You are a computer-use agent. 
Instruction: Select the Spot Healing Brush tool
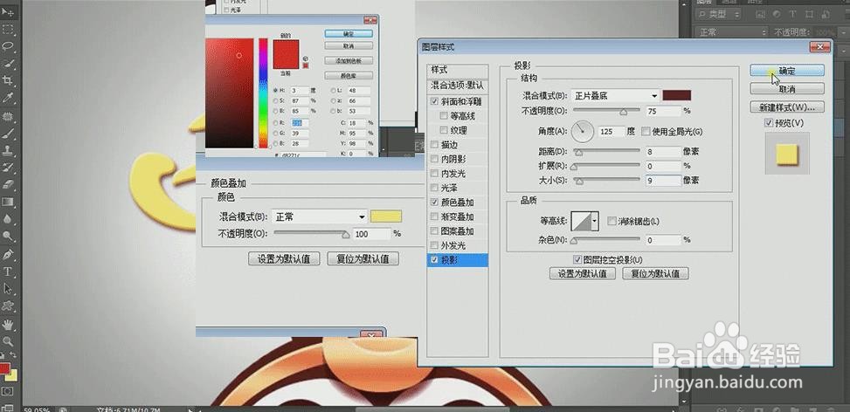[8, 116]
